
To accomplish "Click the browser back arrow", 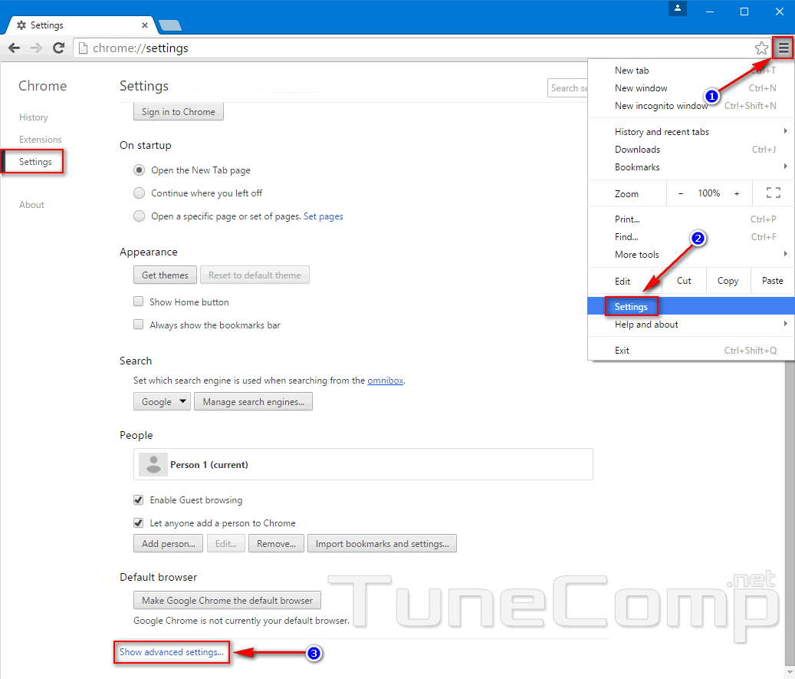I will tap(15, 48).
